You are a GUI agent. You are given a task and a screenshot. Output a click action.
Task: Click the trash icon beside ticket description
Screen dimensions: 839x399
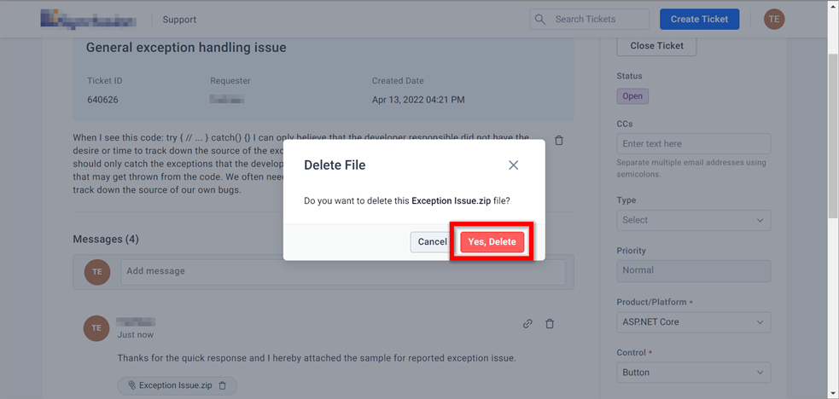click(559, 141)
